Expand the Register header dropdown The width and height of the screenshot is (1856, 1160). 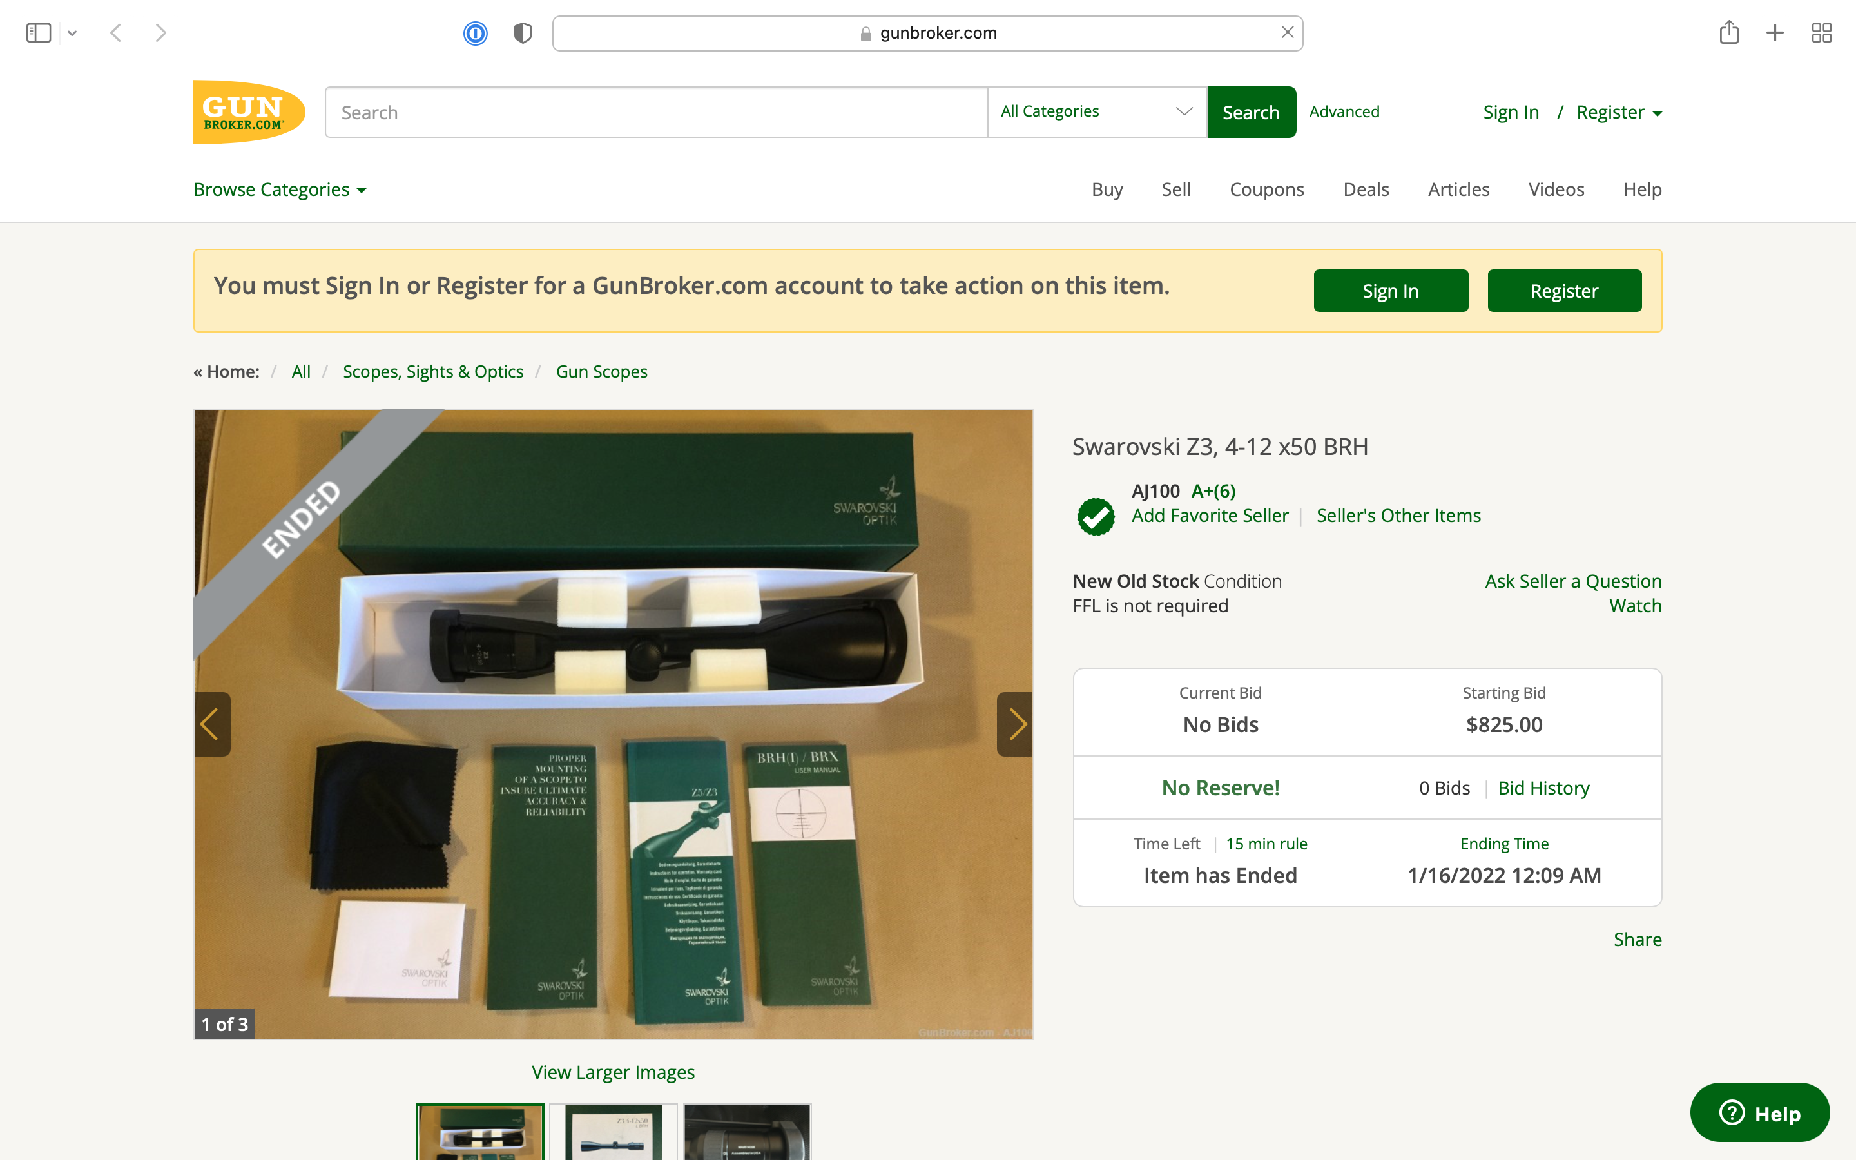pos(1619,112)
